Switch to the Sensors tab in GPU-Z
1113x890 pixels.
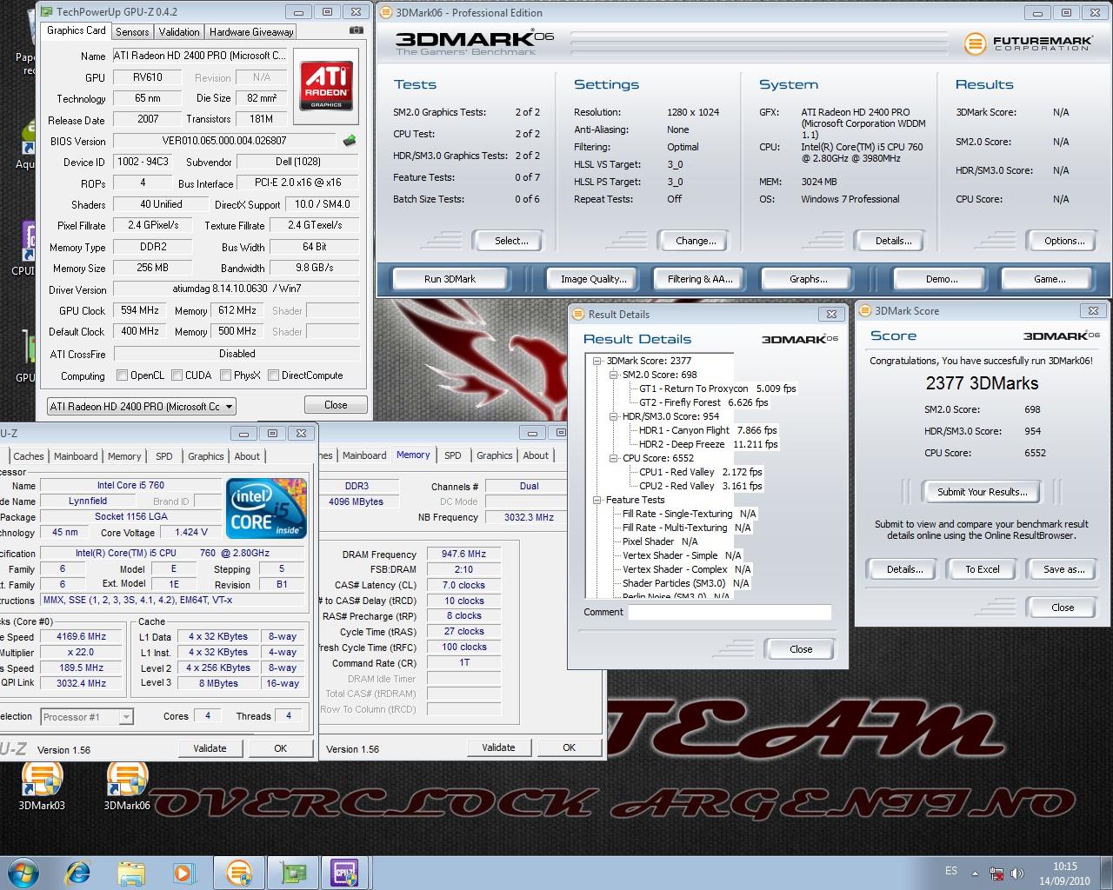132,32
